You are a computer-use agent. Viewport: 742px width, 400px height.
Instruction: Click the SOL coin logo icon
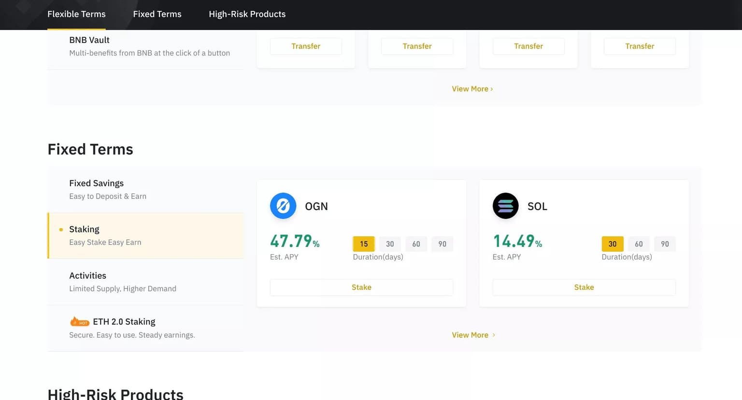(505, 206)
